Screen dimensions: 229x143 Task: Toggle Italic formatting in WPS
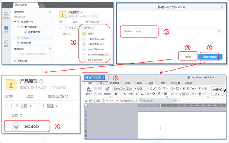click(x=121, y=94)
